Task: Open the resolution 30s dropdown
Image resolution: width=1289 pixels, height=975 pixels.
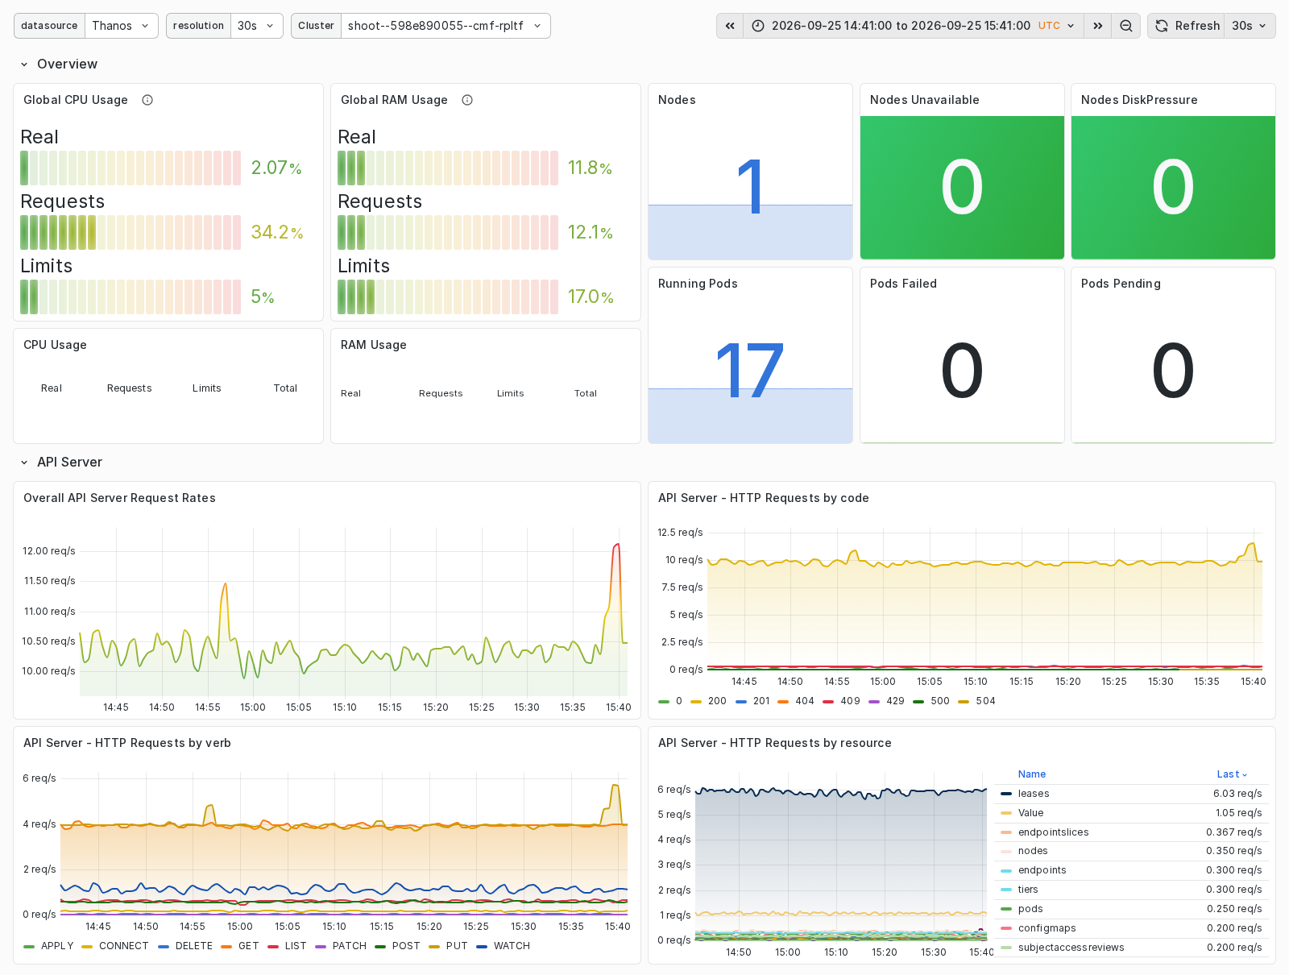Action: [257, 26]
